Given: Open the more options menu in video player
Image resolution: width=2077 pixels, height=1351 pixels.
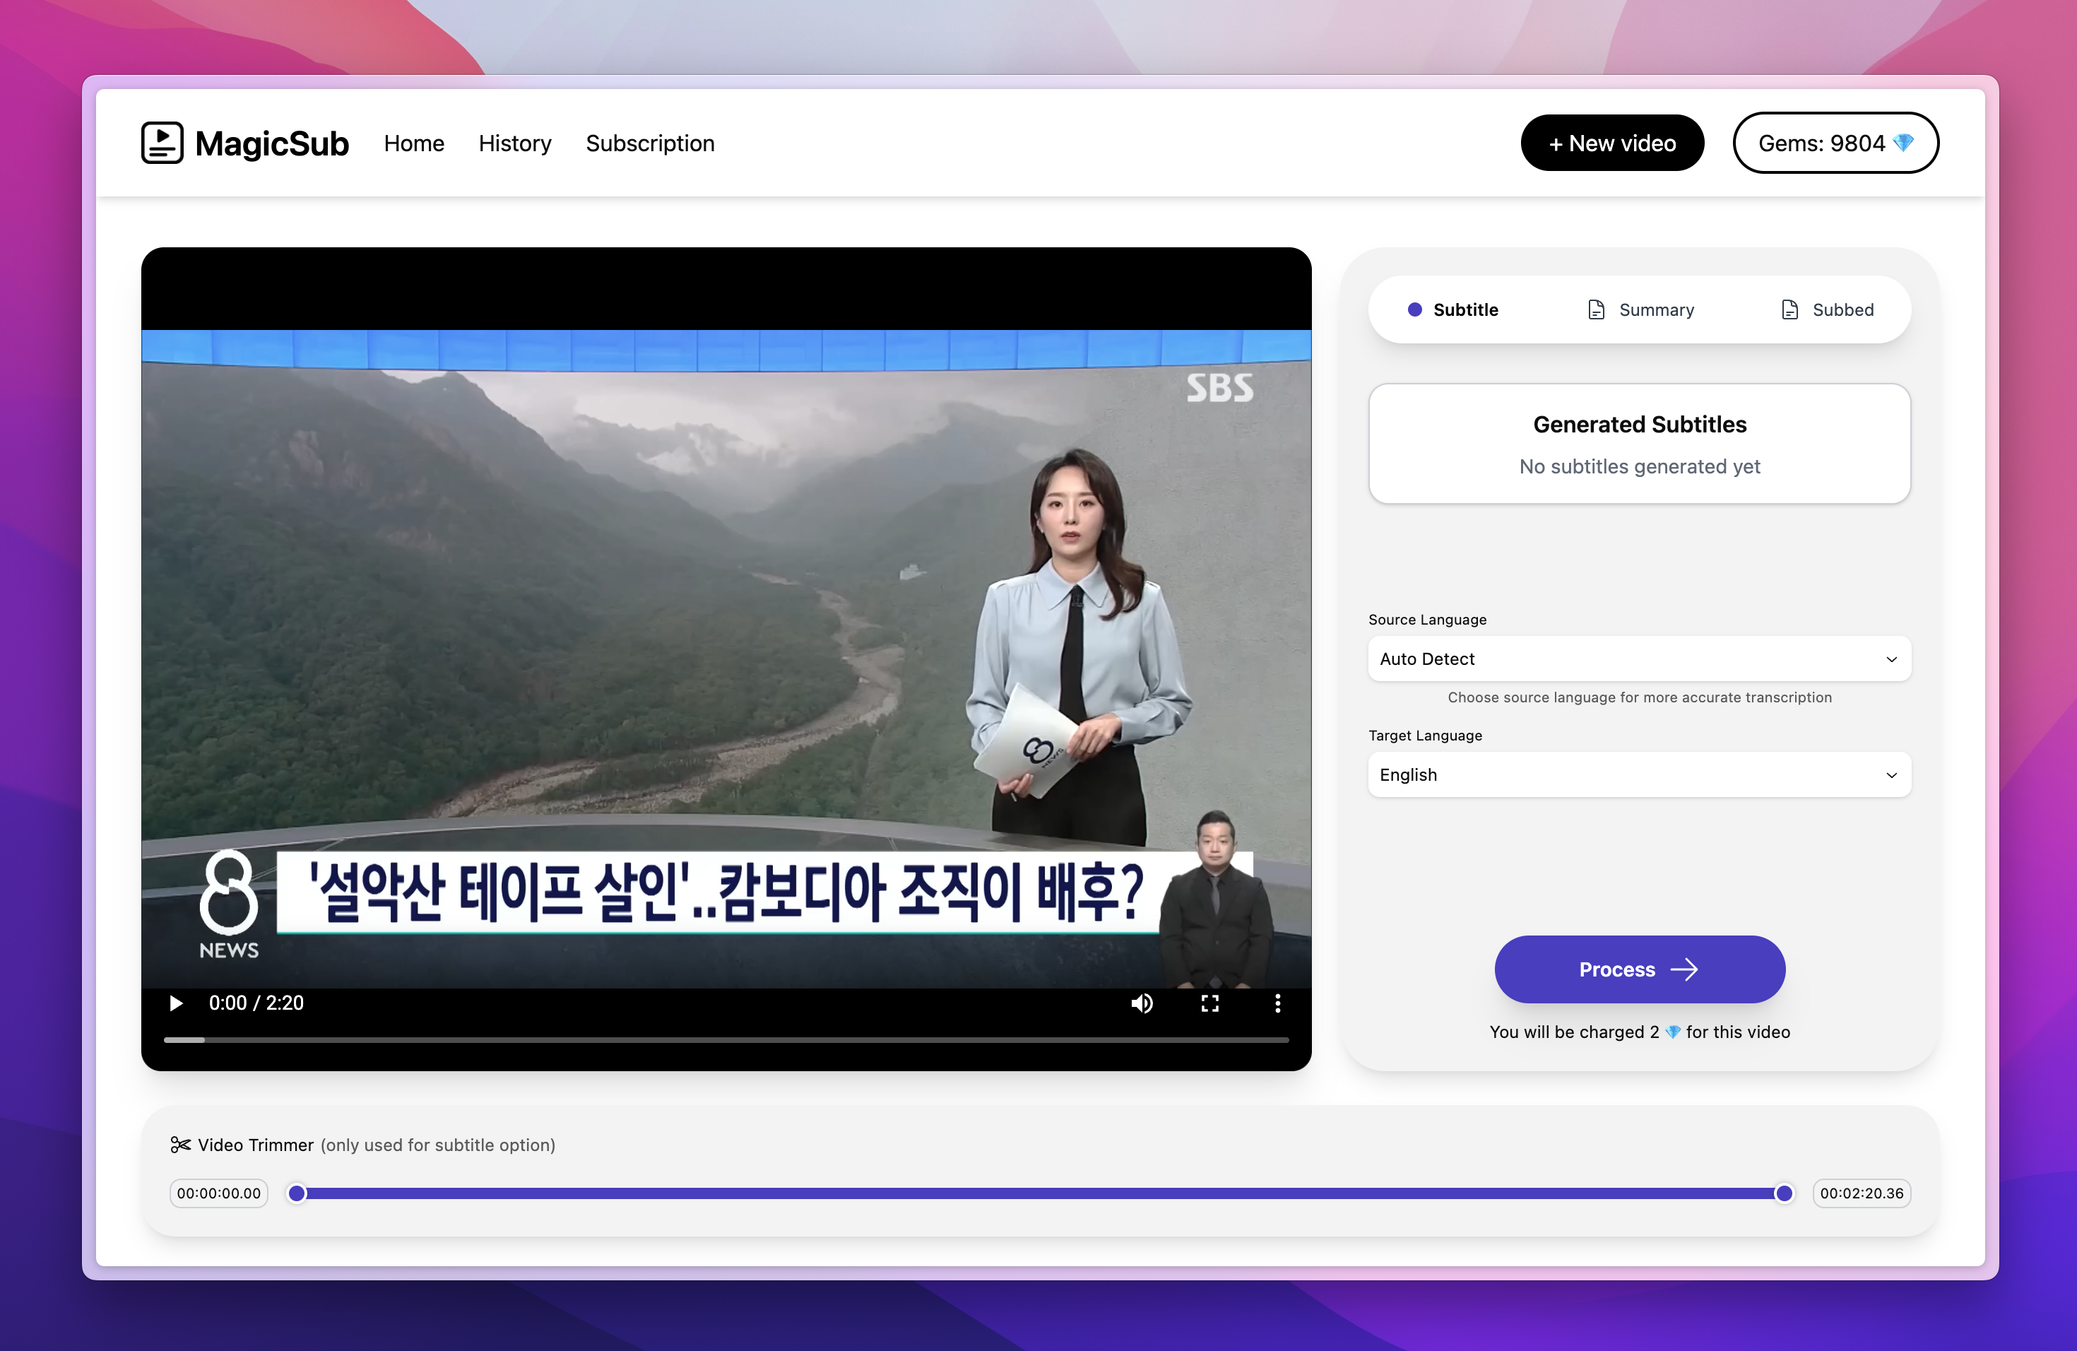Looking at the screenshot, I should pyautogui.click(x=1277, y=1003).
